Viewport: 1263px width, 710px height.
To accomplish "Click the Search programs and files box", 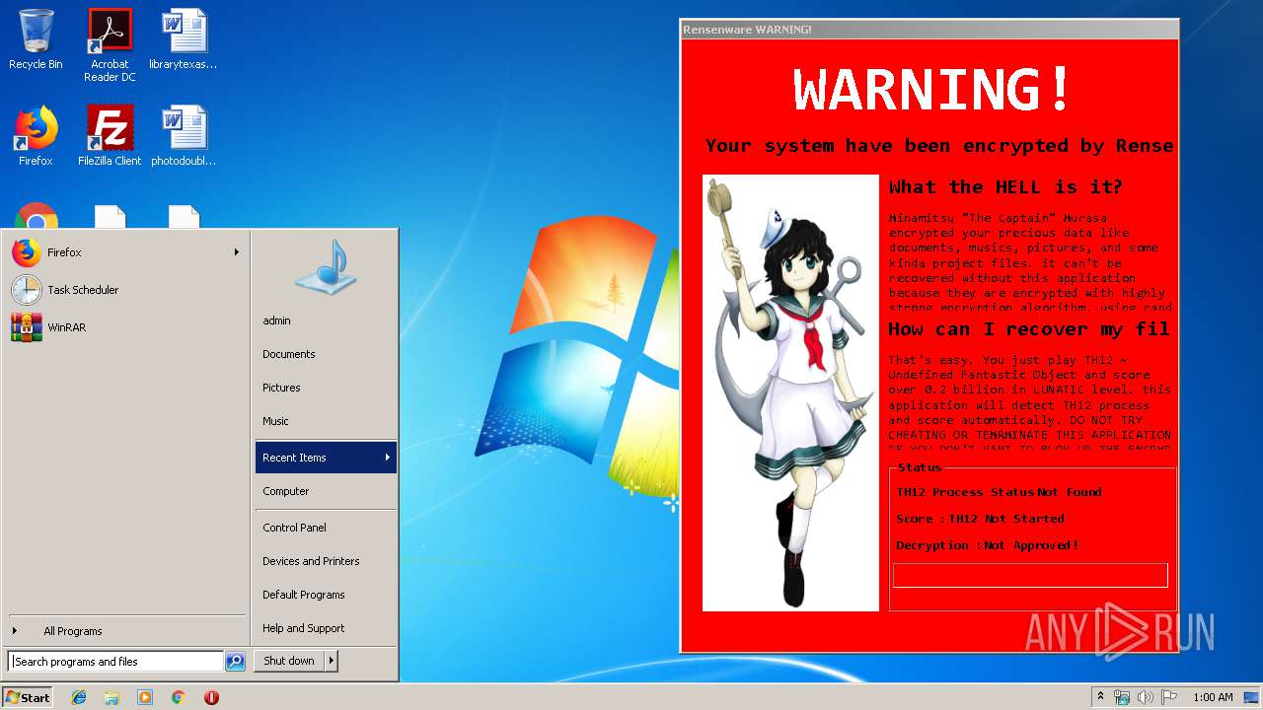I will pos(115,662).
